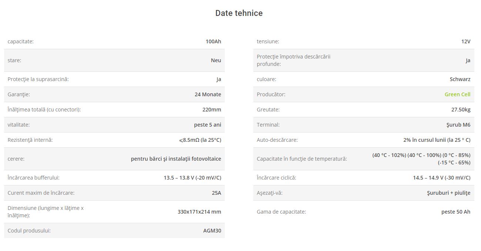Click the 'Producător:' label
The height and width of the screenshot is (251, 481).
(x=271, y=94)
